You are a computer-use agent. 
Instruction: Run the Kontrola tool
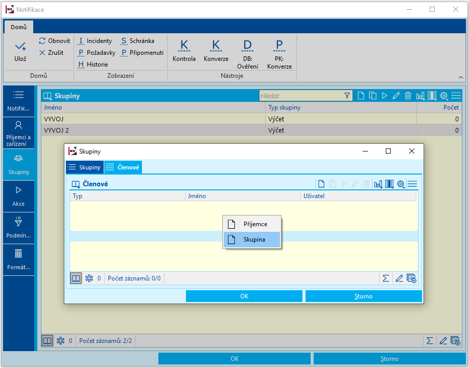coord(184,51)
